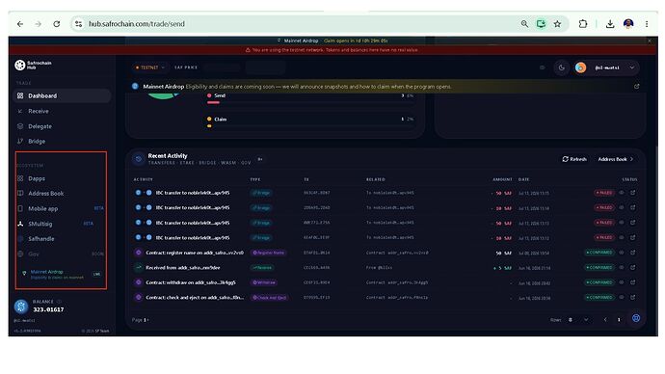Image resolution: width=665 pixels, height=374 pixels.
Task: Reload the hub.safrochain.com page
Action: click(x=57, y=24)
